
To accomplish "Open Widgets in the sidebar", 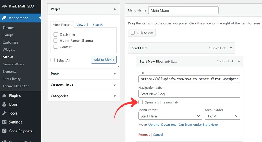I will (x=9, y=50).
